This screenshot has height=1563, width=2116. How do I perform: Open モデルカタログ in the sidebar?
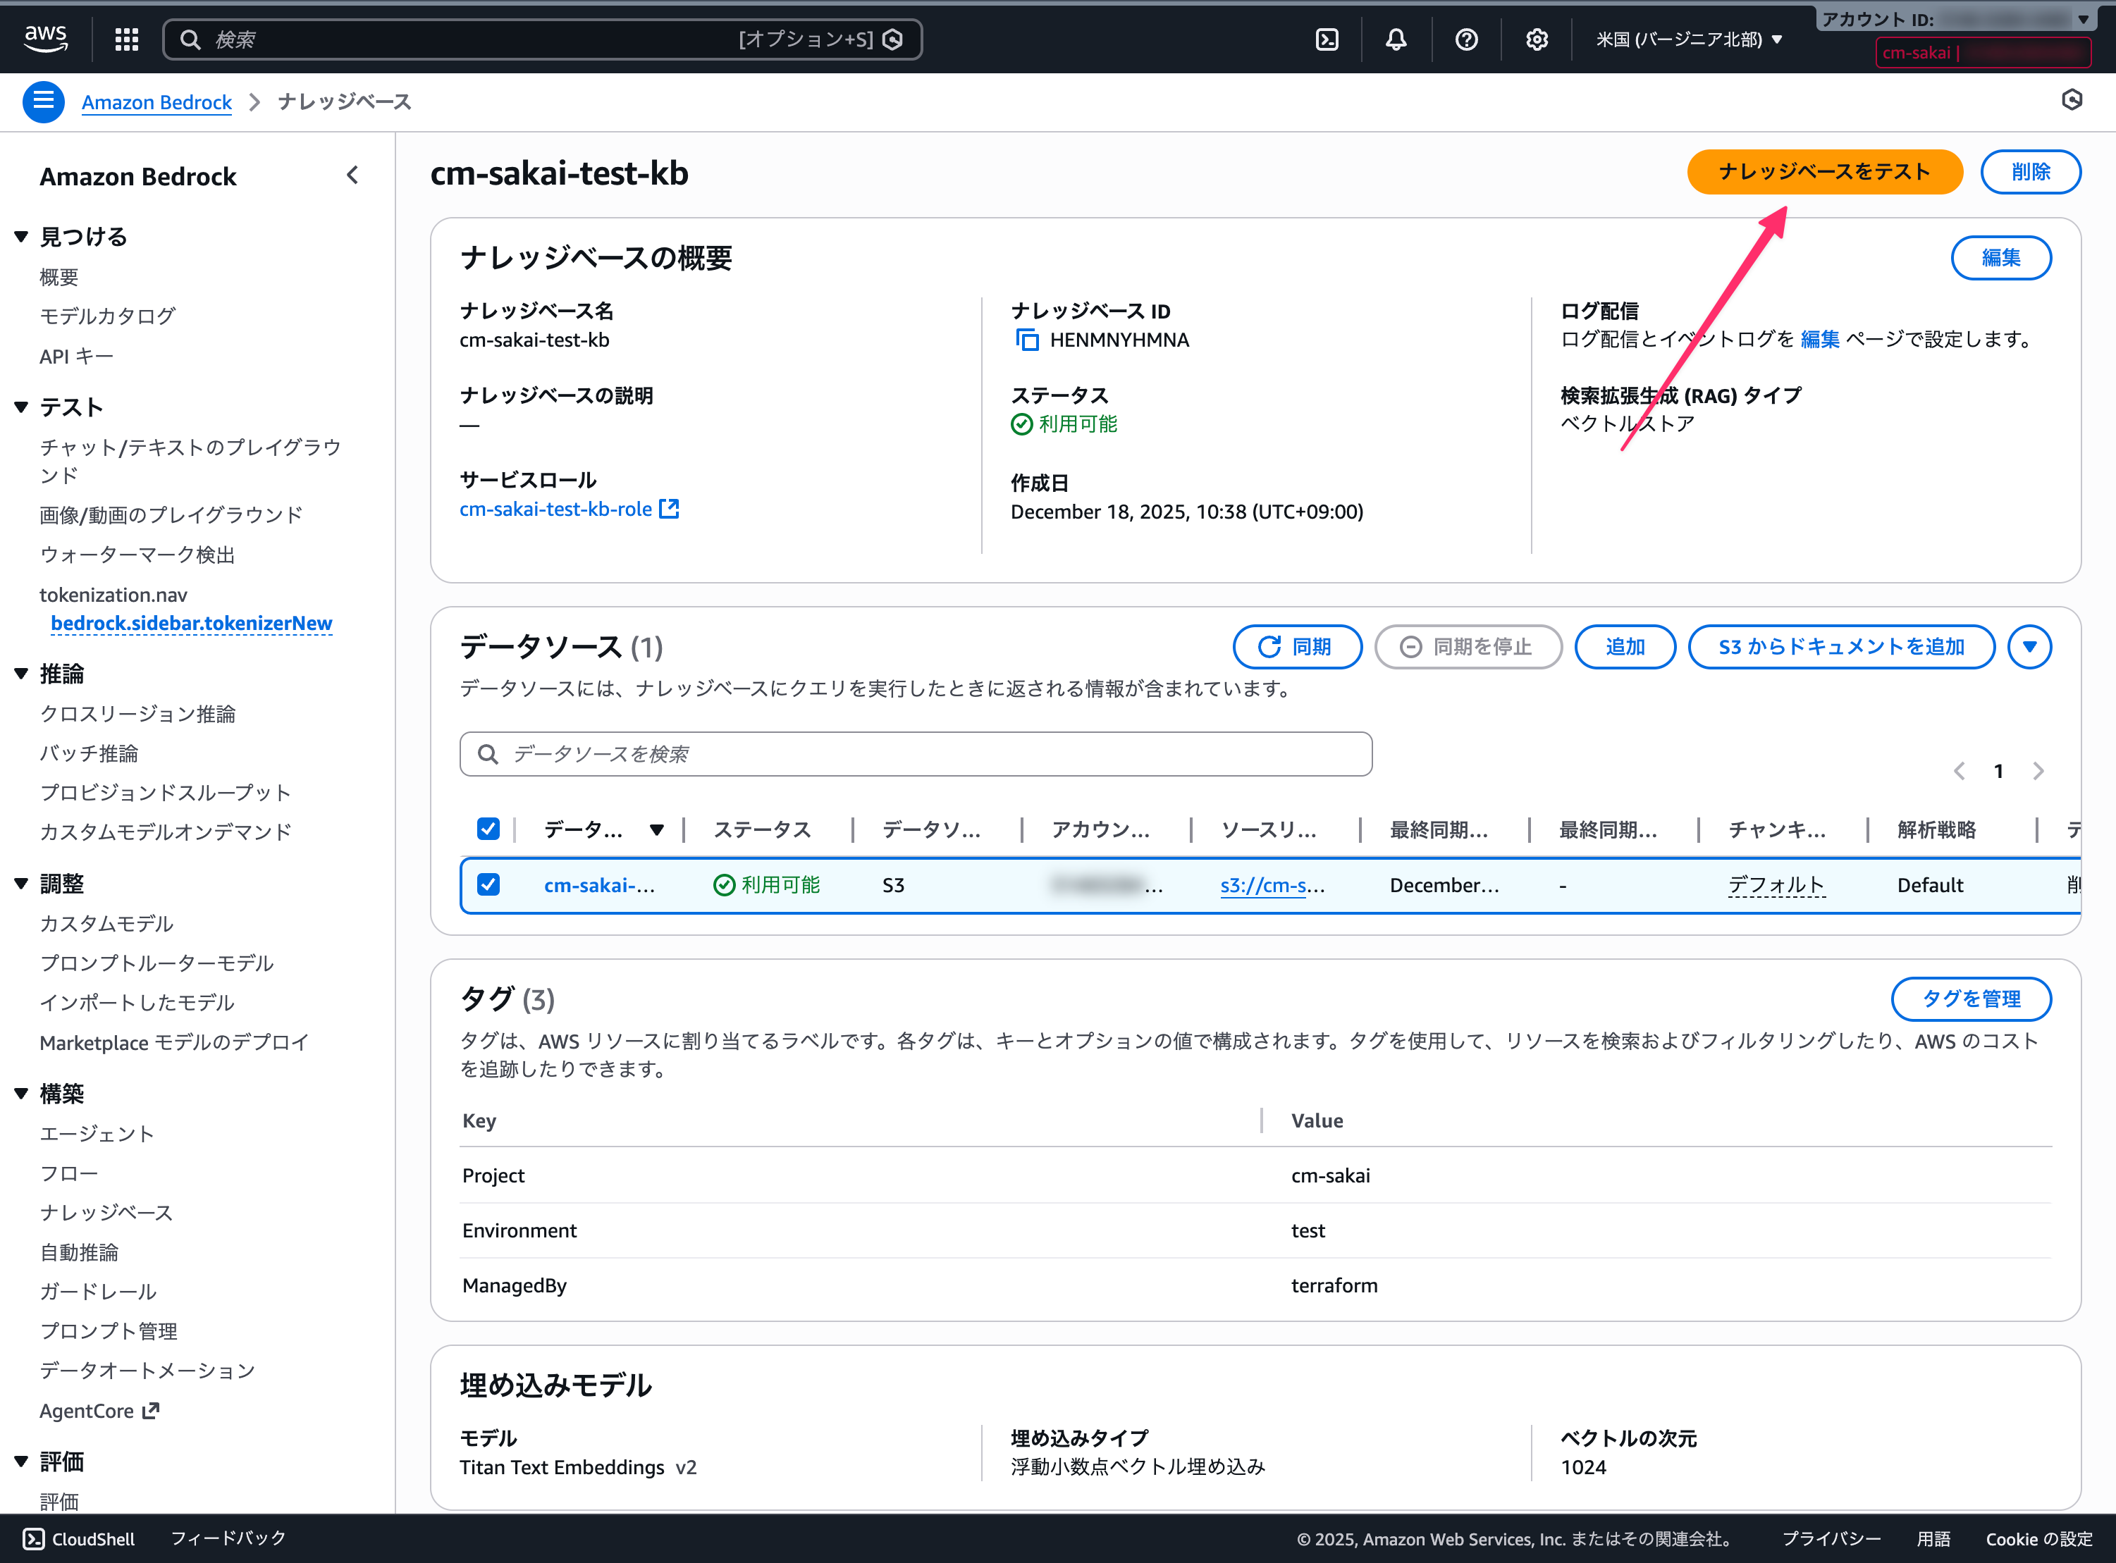107,316
